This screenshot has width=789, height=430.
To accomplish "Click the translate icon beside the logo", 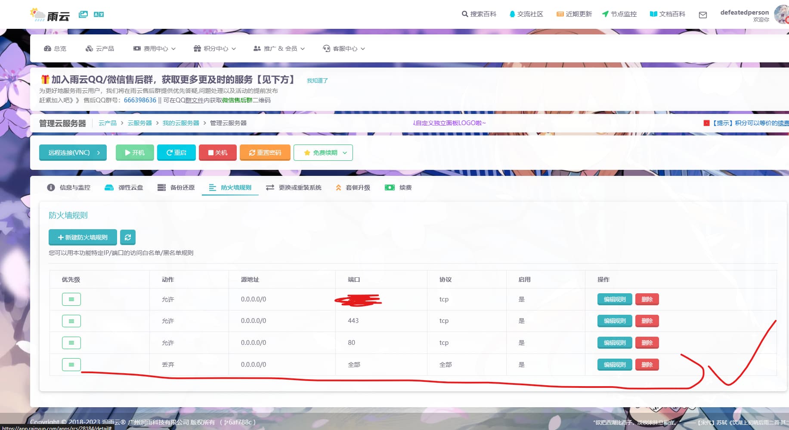I will 99,14.
